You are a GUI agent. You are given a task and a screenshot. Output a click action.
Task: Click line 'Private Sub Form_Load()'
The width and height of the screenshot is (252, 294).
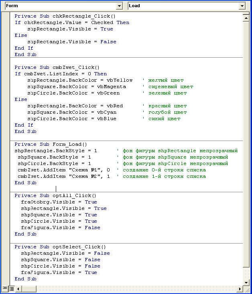click(x=51, y=144)
